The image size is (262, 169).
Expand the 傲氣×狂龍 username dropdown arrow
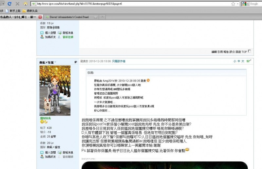coord(55,62)
